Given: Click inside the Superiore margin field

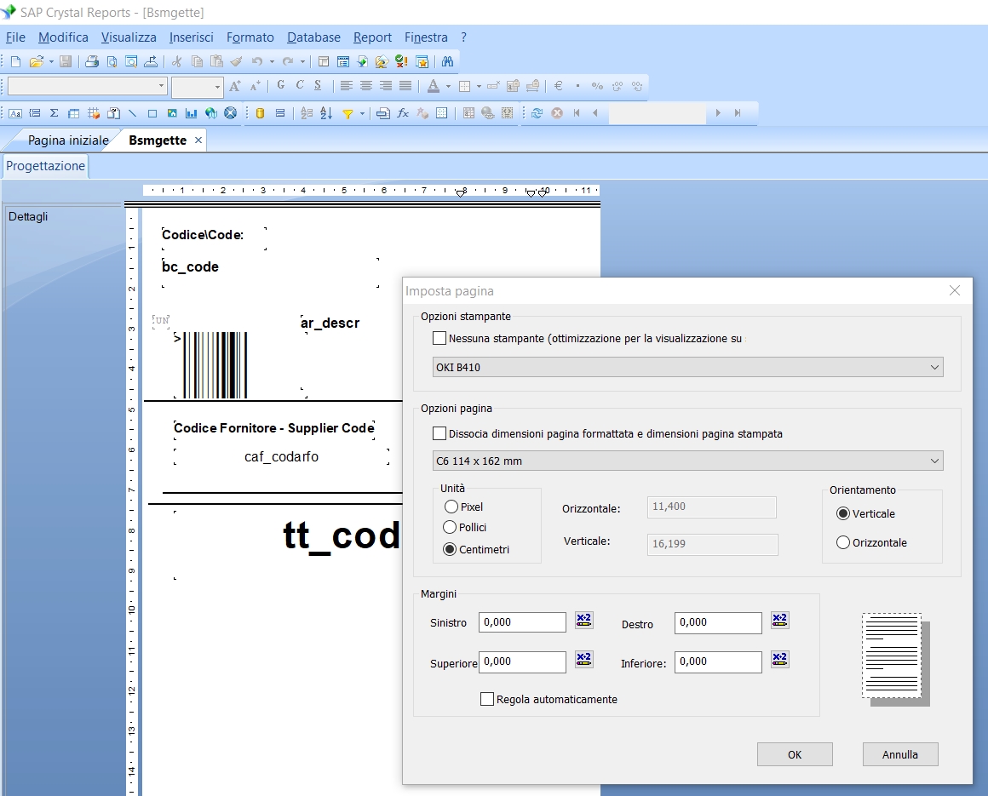Looking at the screenshot, I should coord(522,661).
